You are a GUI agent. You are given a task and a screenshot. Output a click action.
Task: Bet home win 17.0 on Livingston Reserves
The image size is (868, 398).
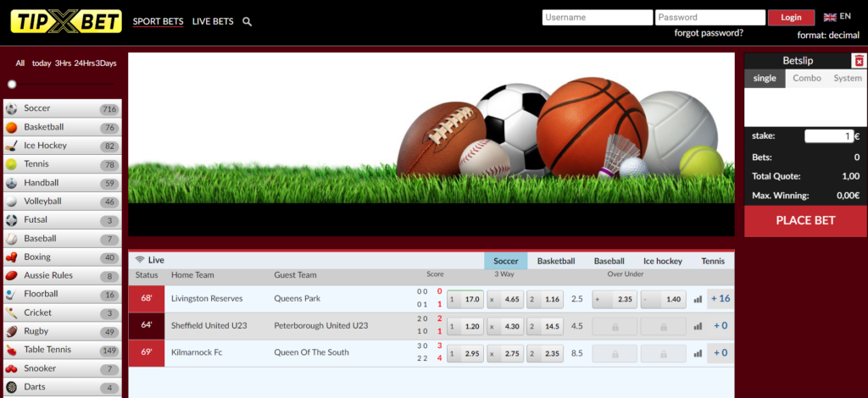[465, 299]
